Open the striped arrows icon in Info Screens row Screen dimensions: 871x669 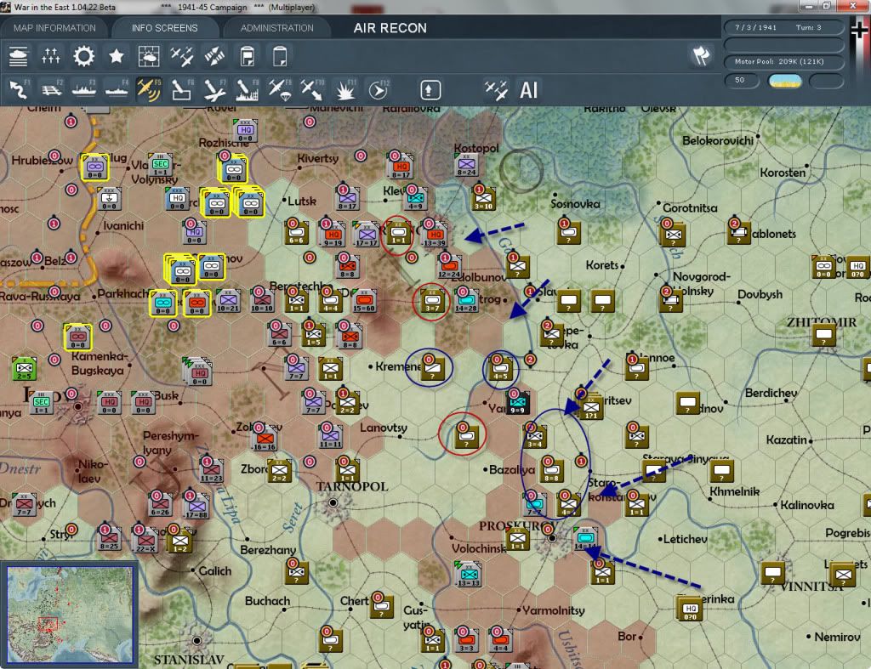[x=214, y=56]
